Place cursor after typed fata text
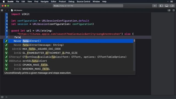Screen dimensions: 176x99 pos(21,37)
